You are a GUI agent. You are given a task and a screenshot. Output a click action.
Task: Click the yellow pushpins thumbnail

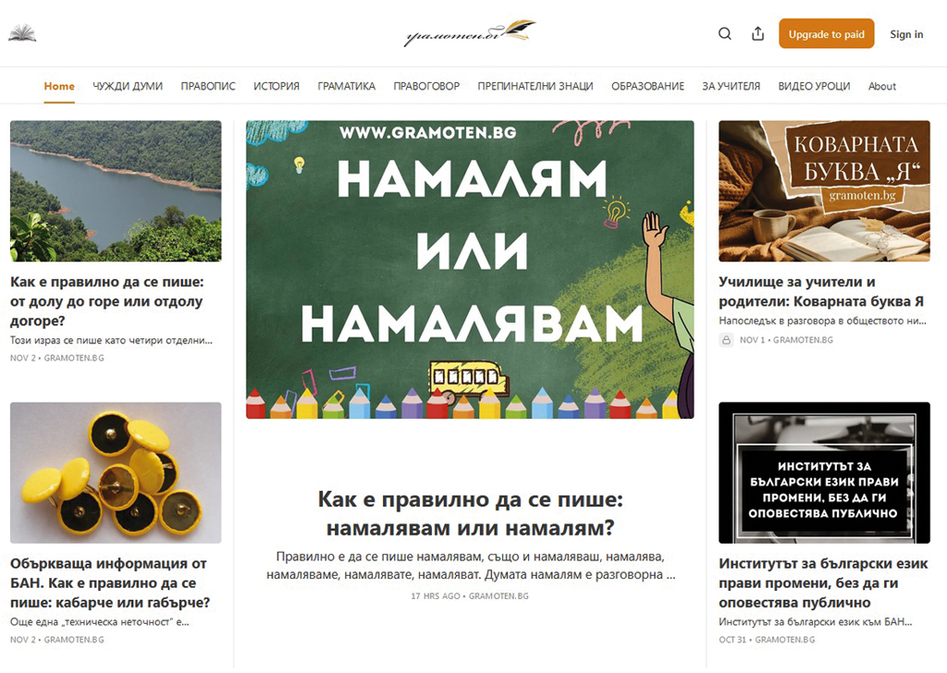[116, 472]
